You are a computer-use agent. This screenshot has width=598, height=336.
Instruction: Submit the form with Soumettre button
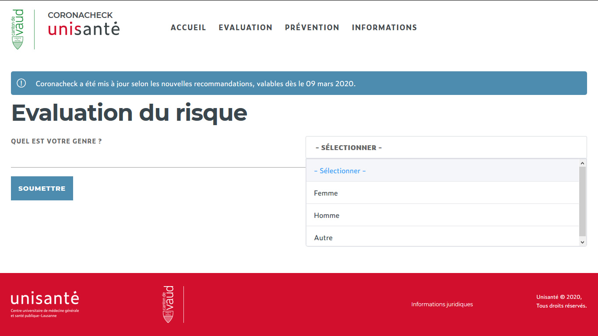tap(42, 189)
